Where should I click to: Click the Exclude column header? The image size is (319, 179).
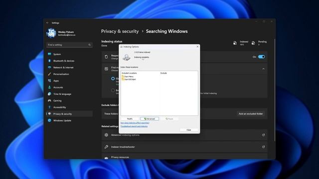point(163,73)
